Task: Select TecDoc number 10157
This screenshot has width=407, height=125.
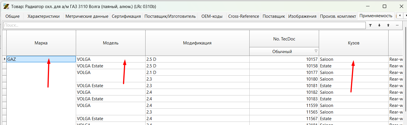Action: [x=284, y=59]
